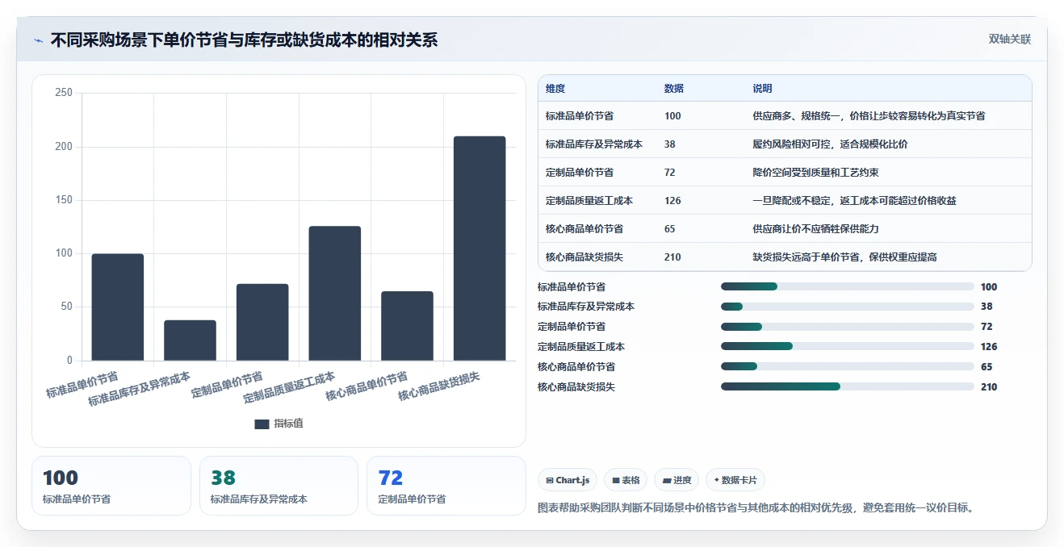Click the value 126 in the table
Screen dimensions: 1064x547
coord(672,201)
